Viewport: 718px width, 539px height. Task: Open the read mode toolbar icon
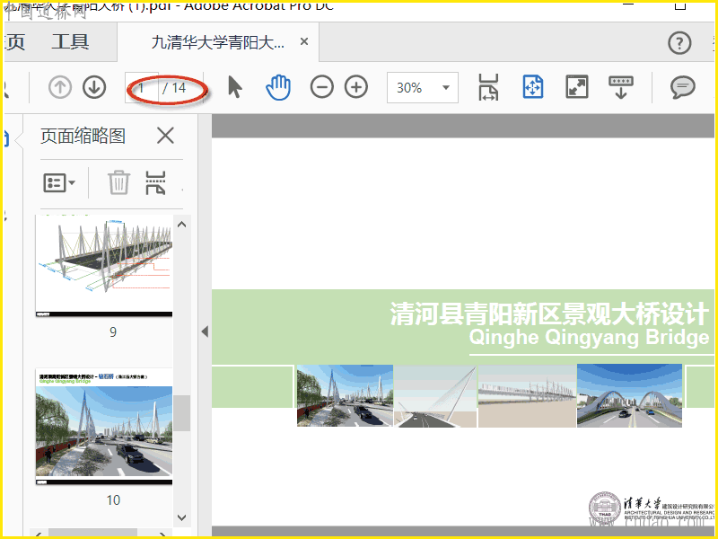click(621, 87)
